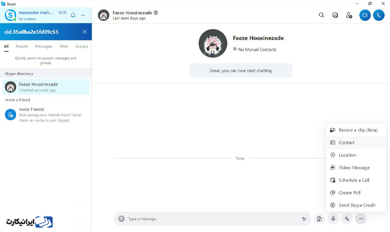Viewport: 390px width, 232px height.
Task: Click the Great, you can now start chatting banner
Action: pyautogui.click(x=241, y=71)
